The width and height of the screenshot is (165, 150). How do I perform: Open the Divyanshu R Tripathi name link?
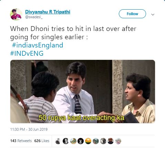(x=48, y=12)
